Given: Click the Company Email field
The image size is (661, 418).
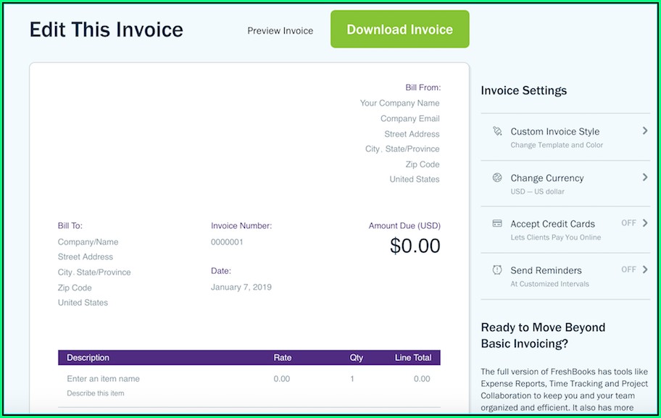Looking at the screenshot, I should [410, 119].
